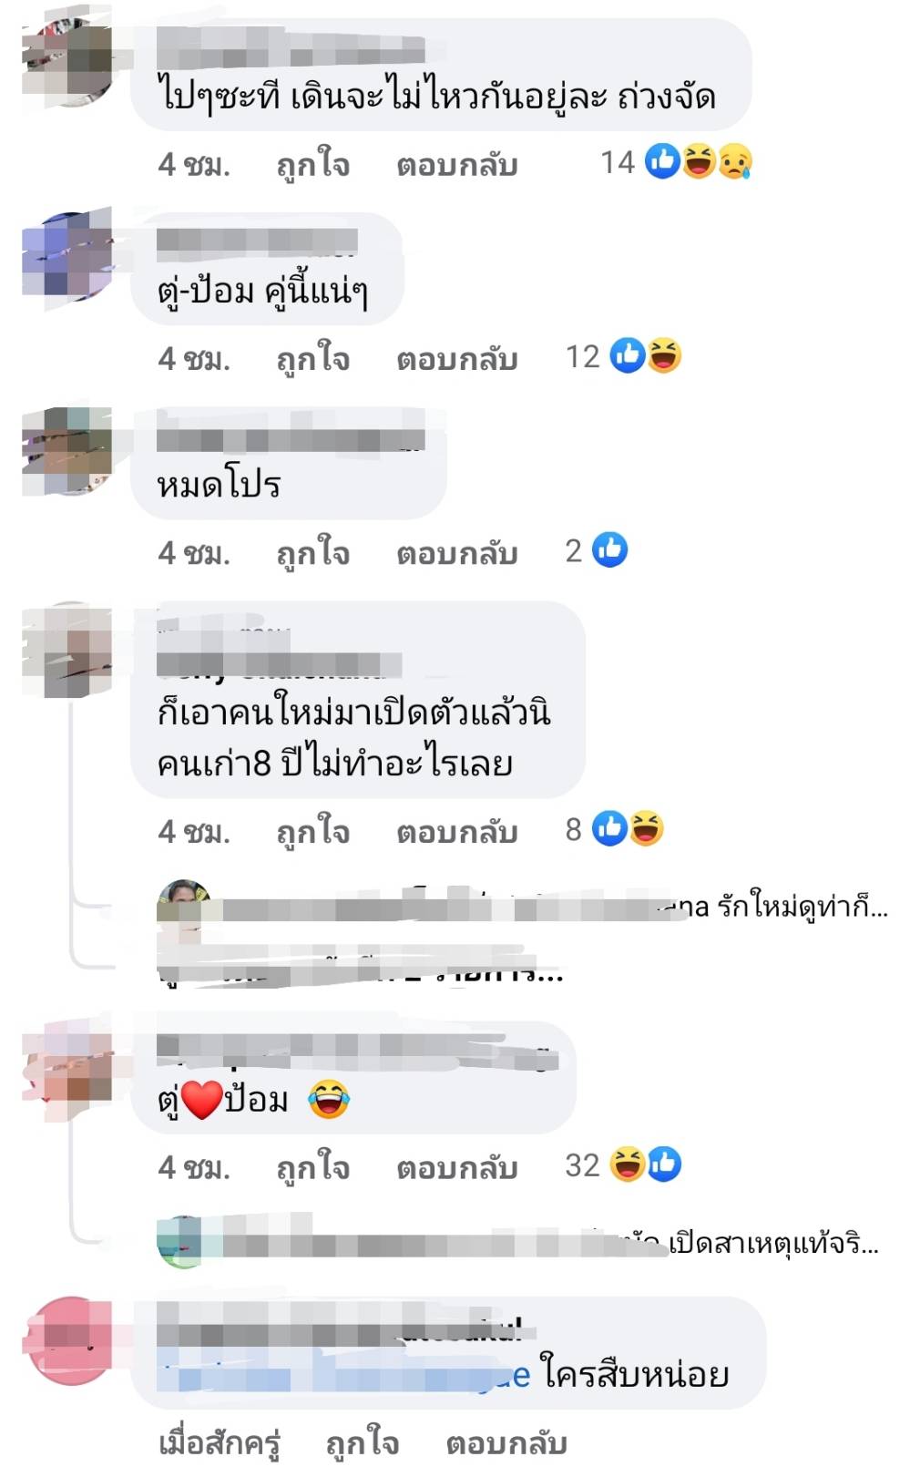Click the laughing reaction beside count 12
Image resolution: width=920 pixels, height=1477 pixels.
664,356
